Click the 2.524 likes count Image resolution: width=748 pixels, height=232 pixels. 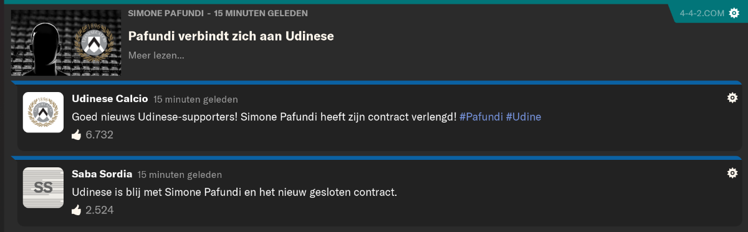tap(99, 210)
